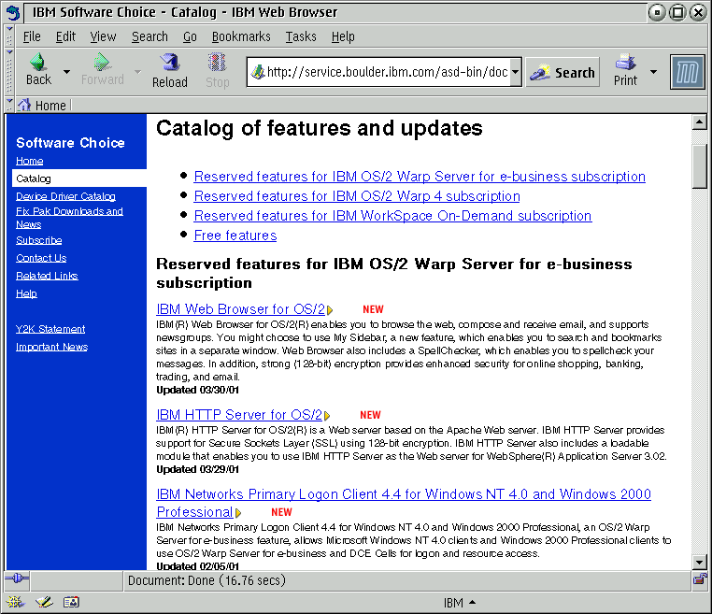The height and width of the screenshot is (614, 712).
Task: Click the arrow icon beside Professional link
Action: click(238, 513)
